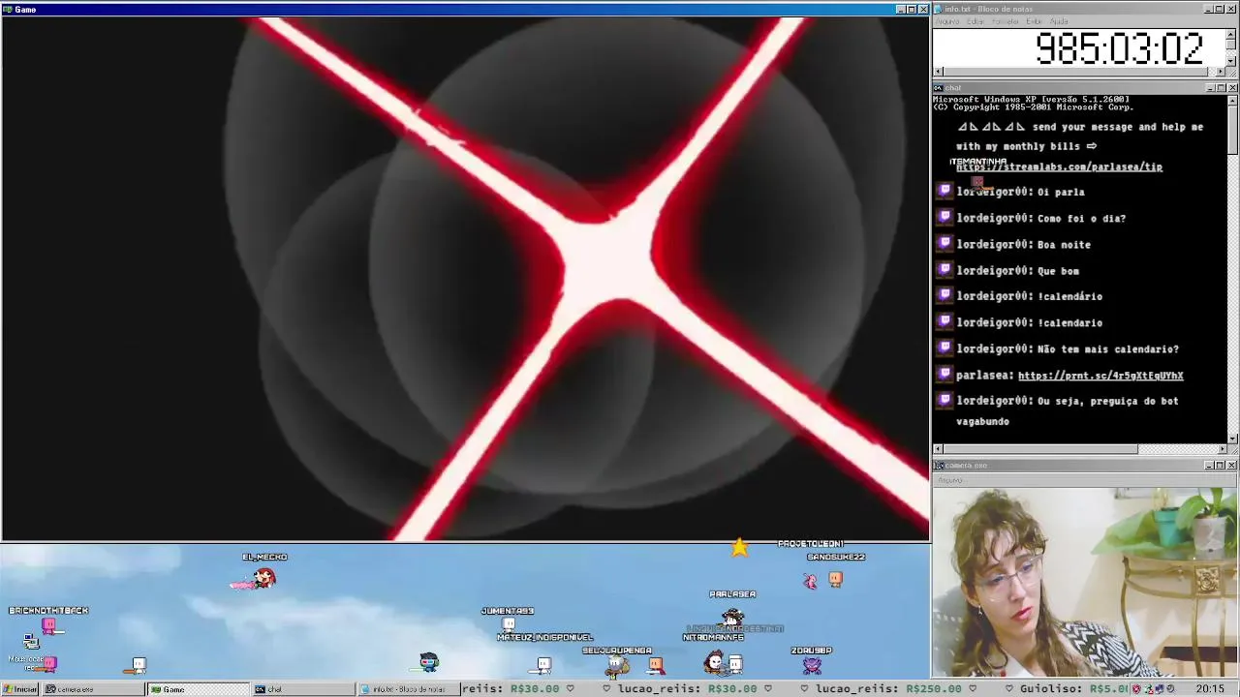The height and width of the screenshot is (697, 1240).
Task: Click the webcam video feed
Action: [x=1085, y=583]
